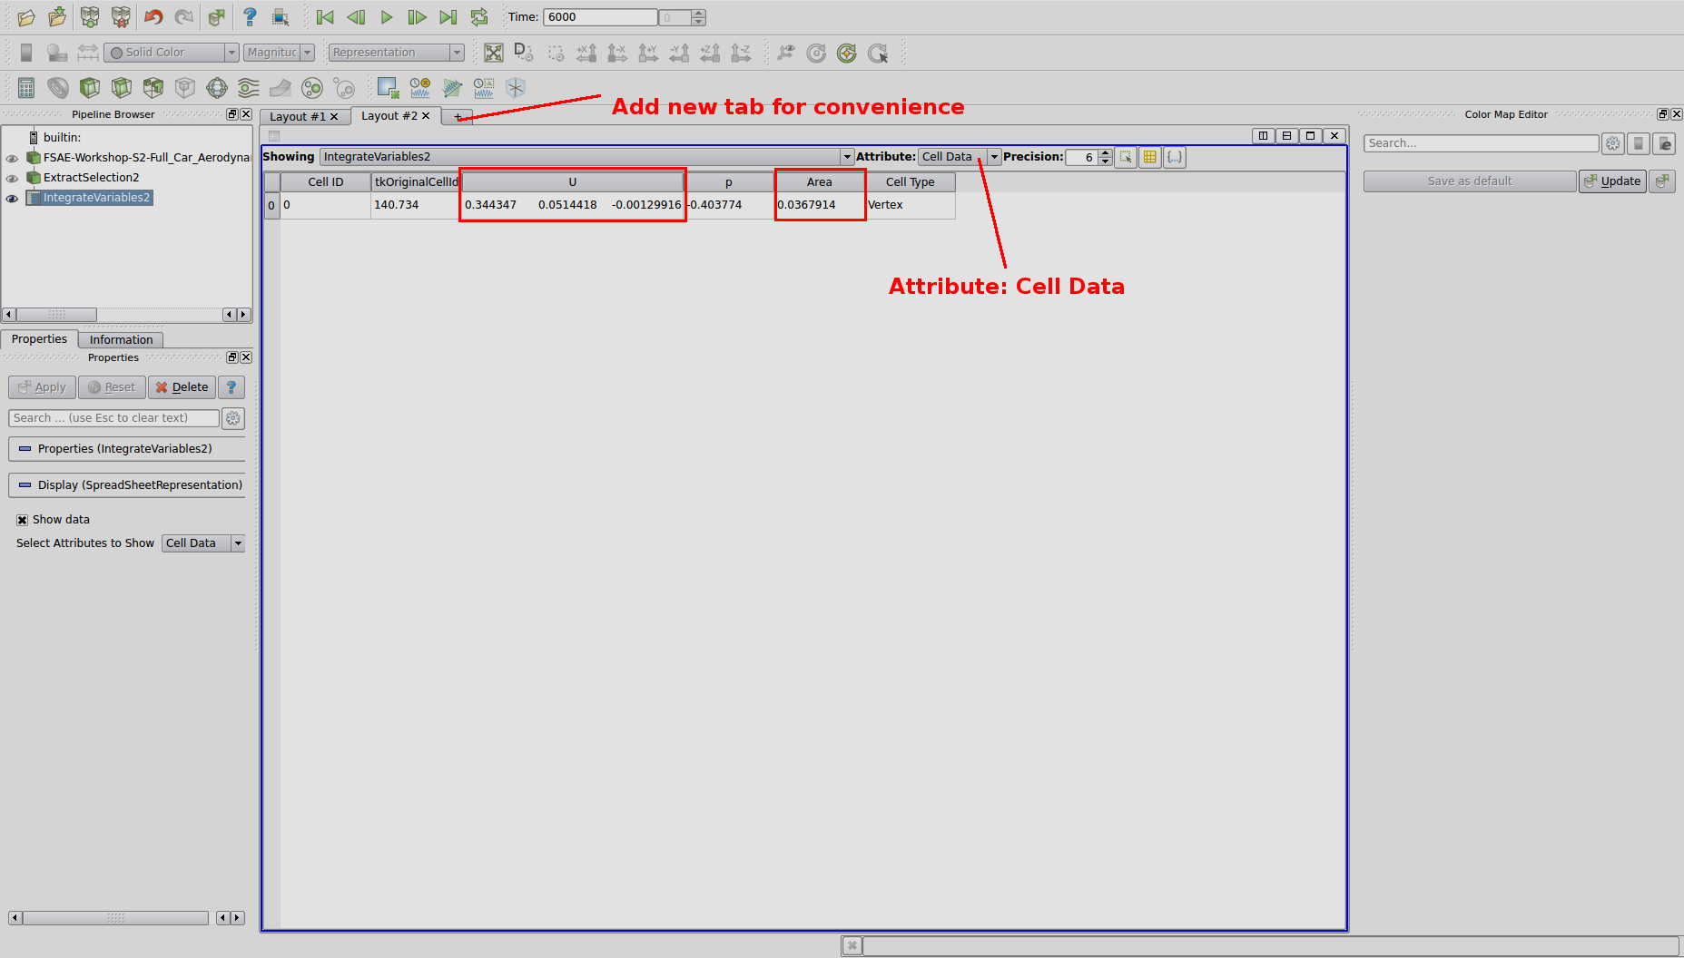The width and height of the screenshot is (1684, 958).
Task: Jump to the first time frame
Action: (x=325, y=17)
